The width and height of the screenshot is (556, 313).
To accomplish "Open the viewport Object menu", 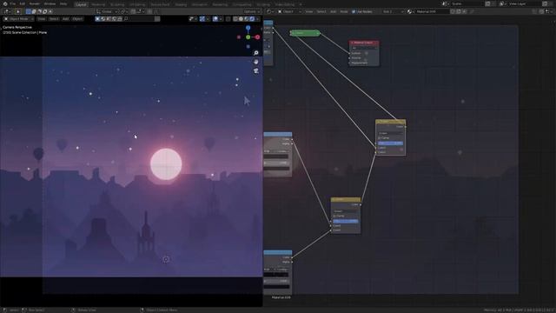I will [77, 19].
